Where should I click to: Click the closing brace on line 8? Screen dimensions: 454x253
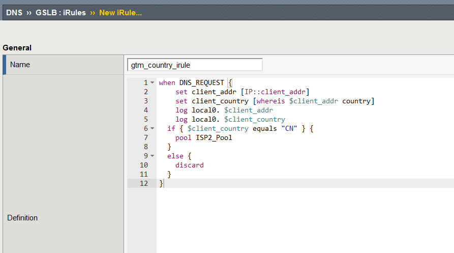(169, 147)
